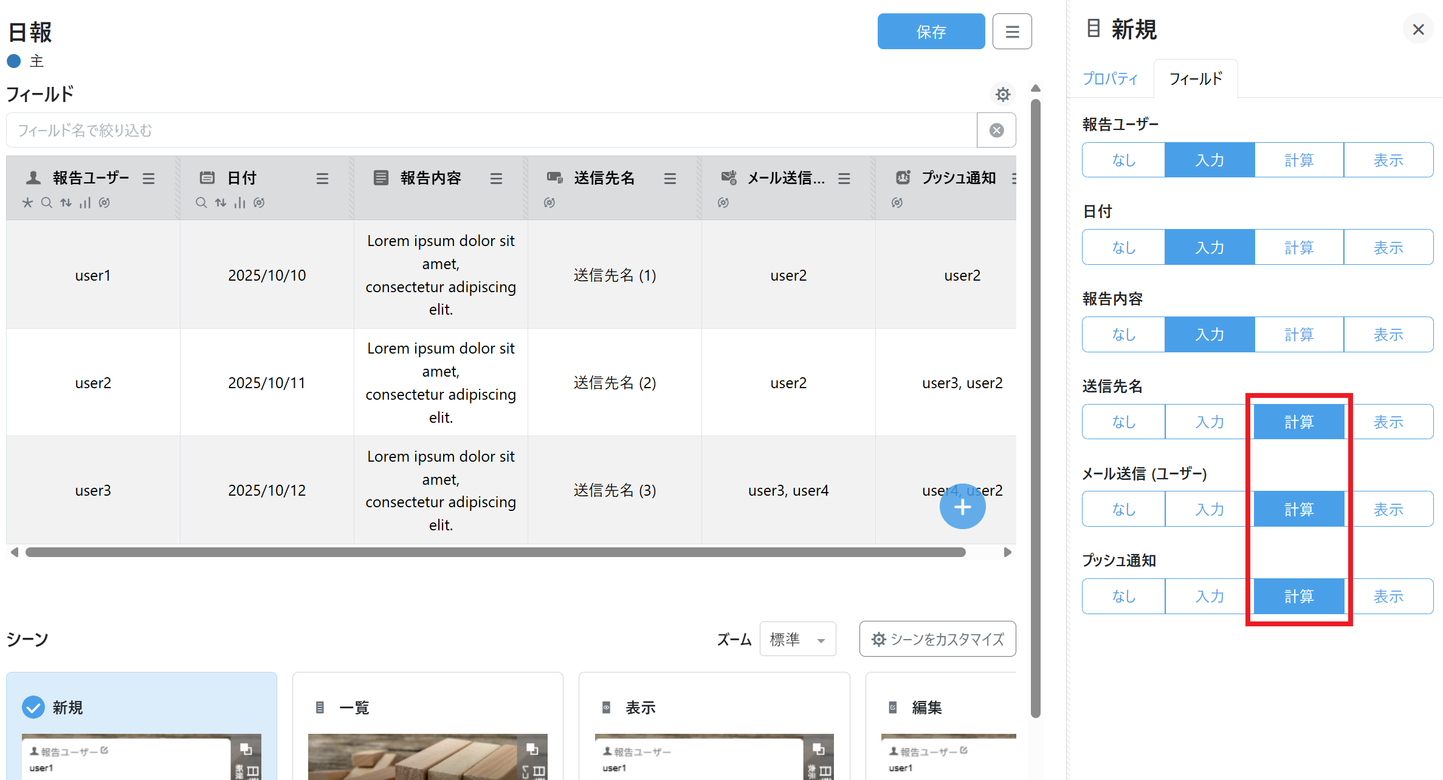Click the horizontal table scrollbar
This screenshot has height=780, width=1443.
495,552
